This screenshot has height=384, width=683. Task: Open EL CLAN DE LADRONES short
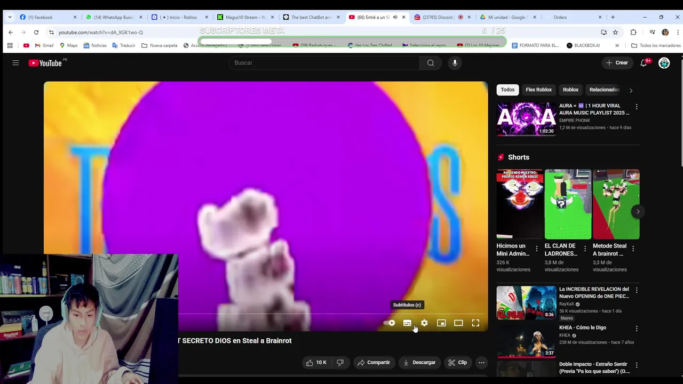pos(568,204)
